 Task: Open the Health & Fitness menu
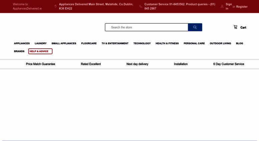pos(167,43)
